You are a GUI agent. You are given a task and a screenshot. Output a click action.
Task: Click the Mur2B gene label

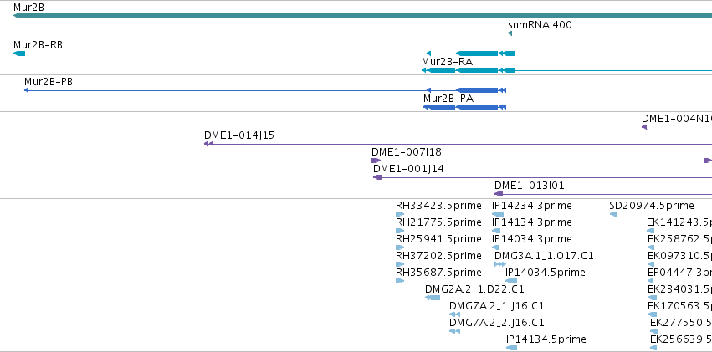coord(28,8)
